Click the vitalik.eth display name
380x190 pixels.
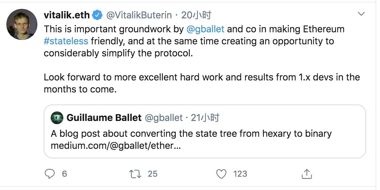(x=67, y=15)
